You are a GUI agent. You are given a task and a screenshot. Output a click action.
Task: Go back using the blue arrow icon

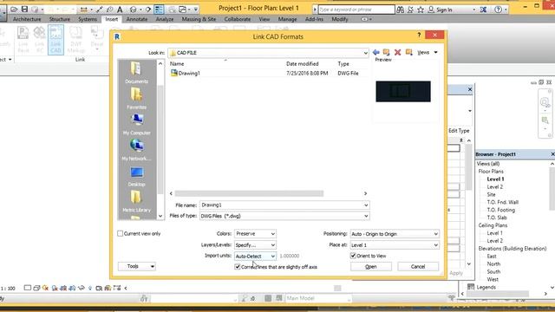pyautogui.click(x=375, y=52)
